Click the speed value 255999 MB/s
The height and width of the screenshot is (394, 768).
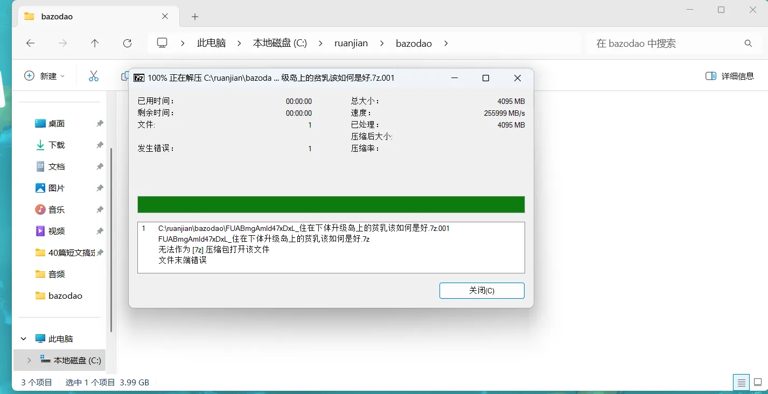[x=505, y=113]
